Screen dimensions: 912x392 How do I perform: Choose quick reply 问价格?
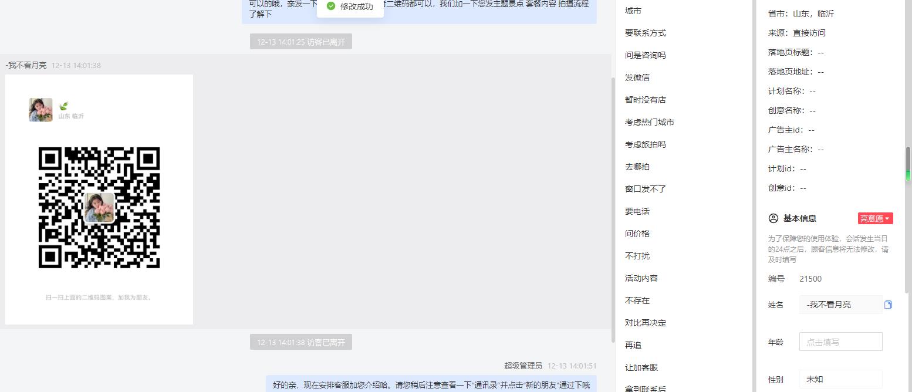(637, 234)
